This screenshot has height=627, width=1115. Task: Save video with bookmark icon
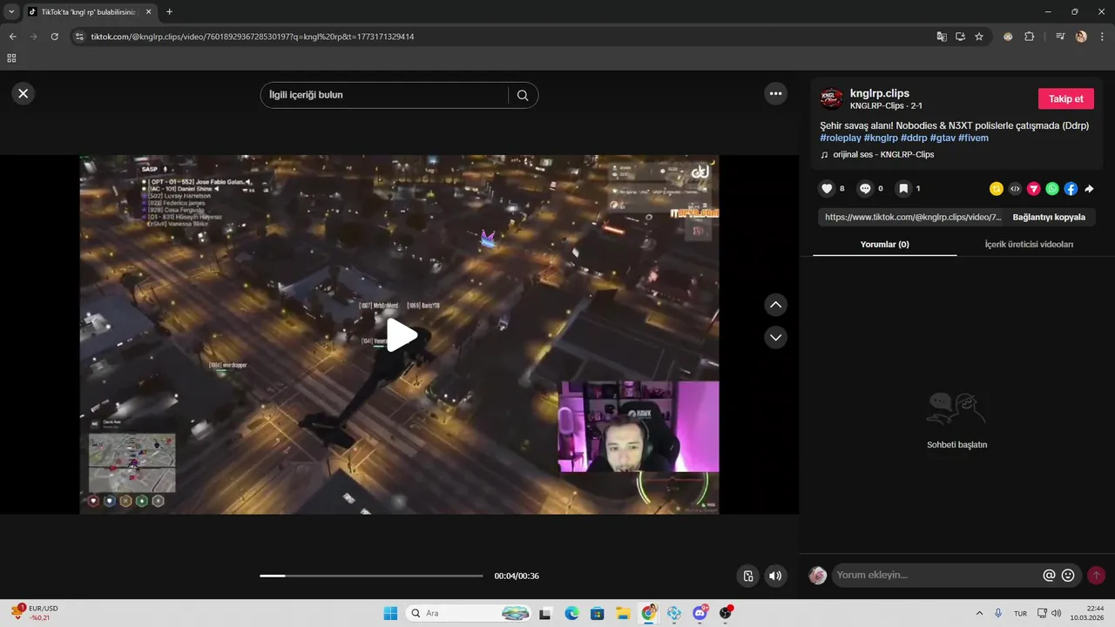[x=903, y=188]
